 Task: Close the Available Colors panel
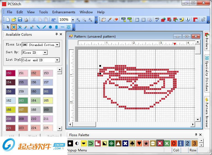click(x=61, y=34)
